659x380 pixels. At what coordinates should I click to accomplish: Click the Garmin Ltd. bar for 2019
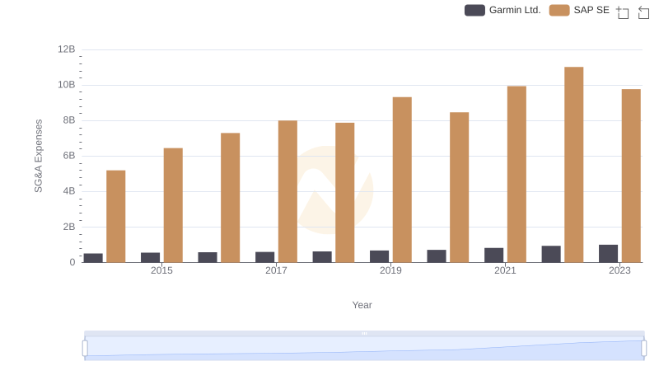coord(380,256)
